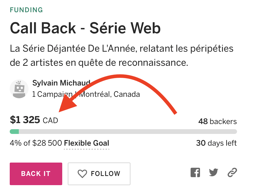This screenshot has height=193, width=257.
Task: Open Sylvain Michaud's profile name
Action: (61, 83)
